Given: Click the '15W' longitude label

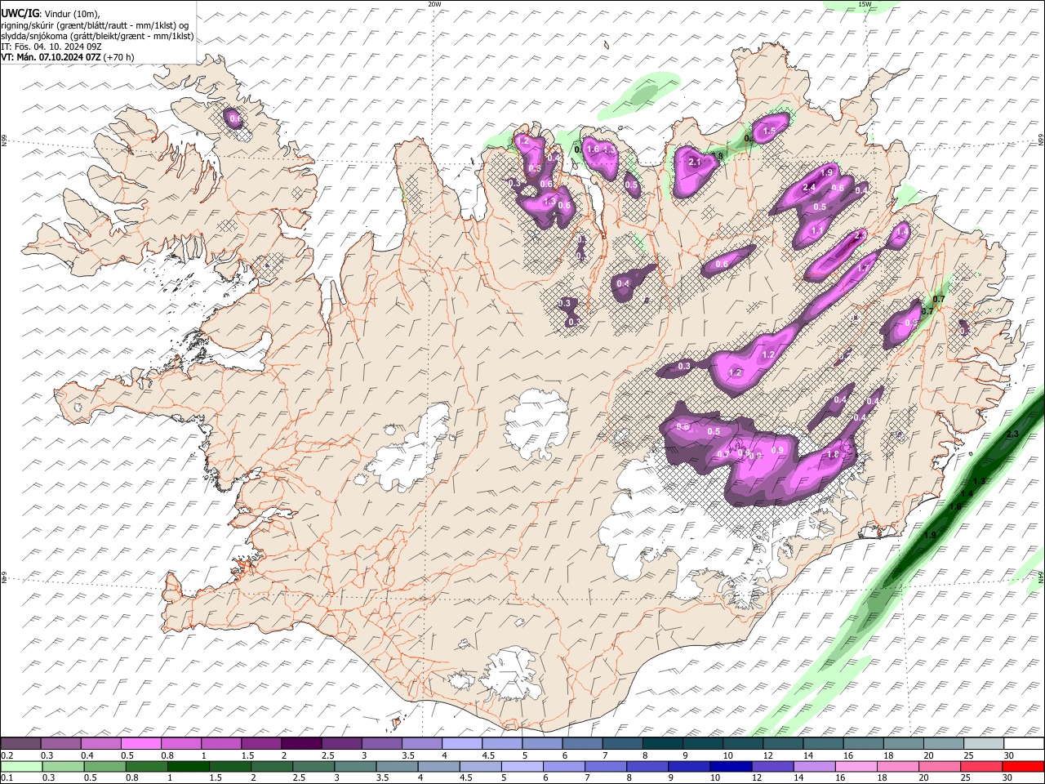Looking at the screenshot, I should [x=865, y=4].
